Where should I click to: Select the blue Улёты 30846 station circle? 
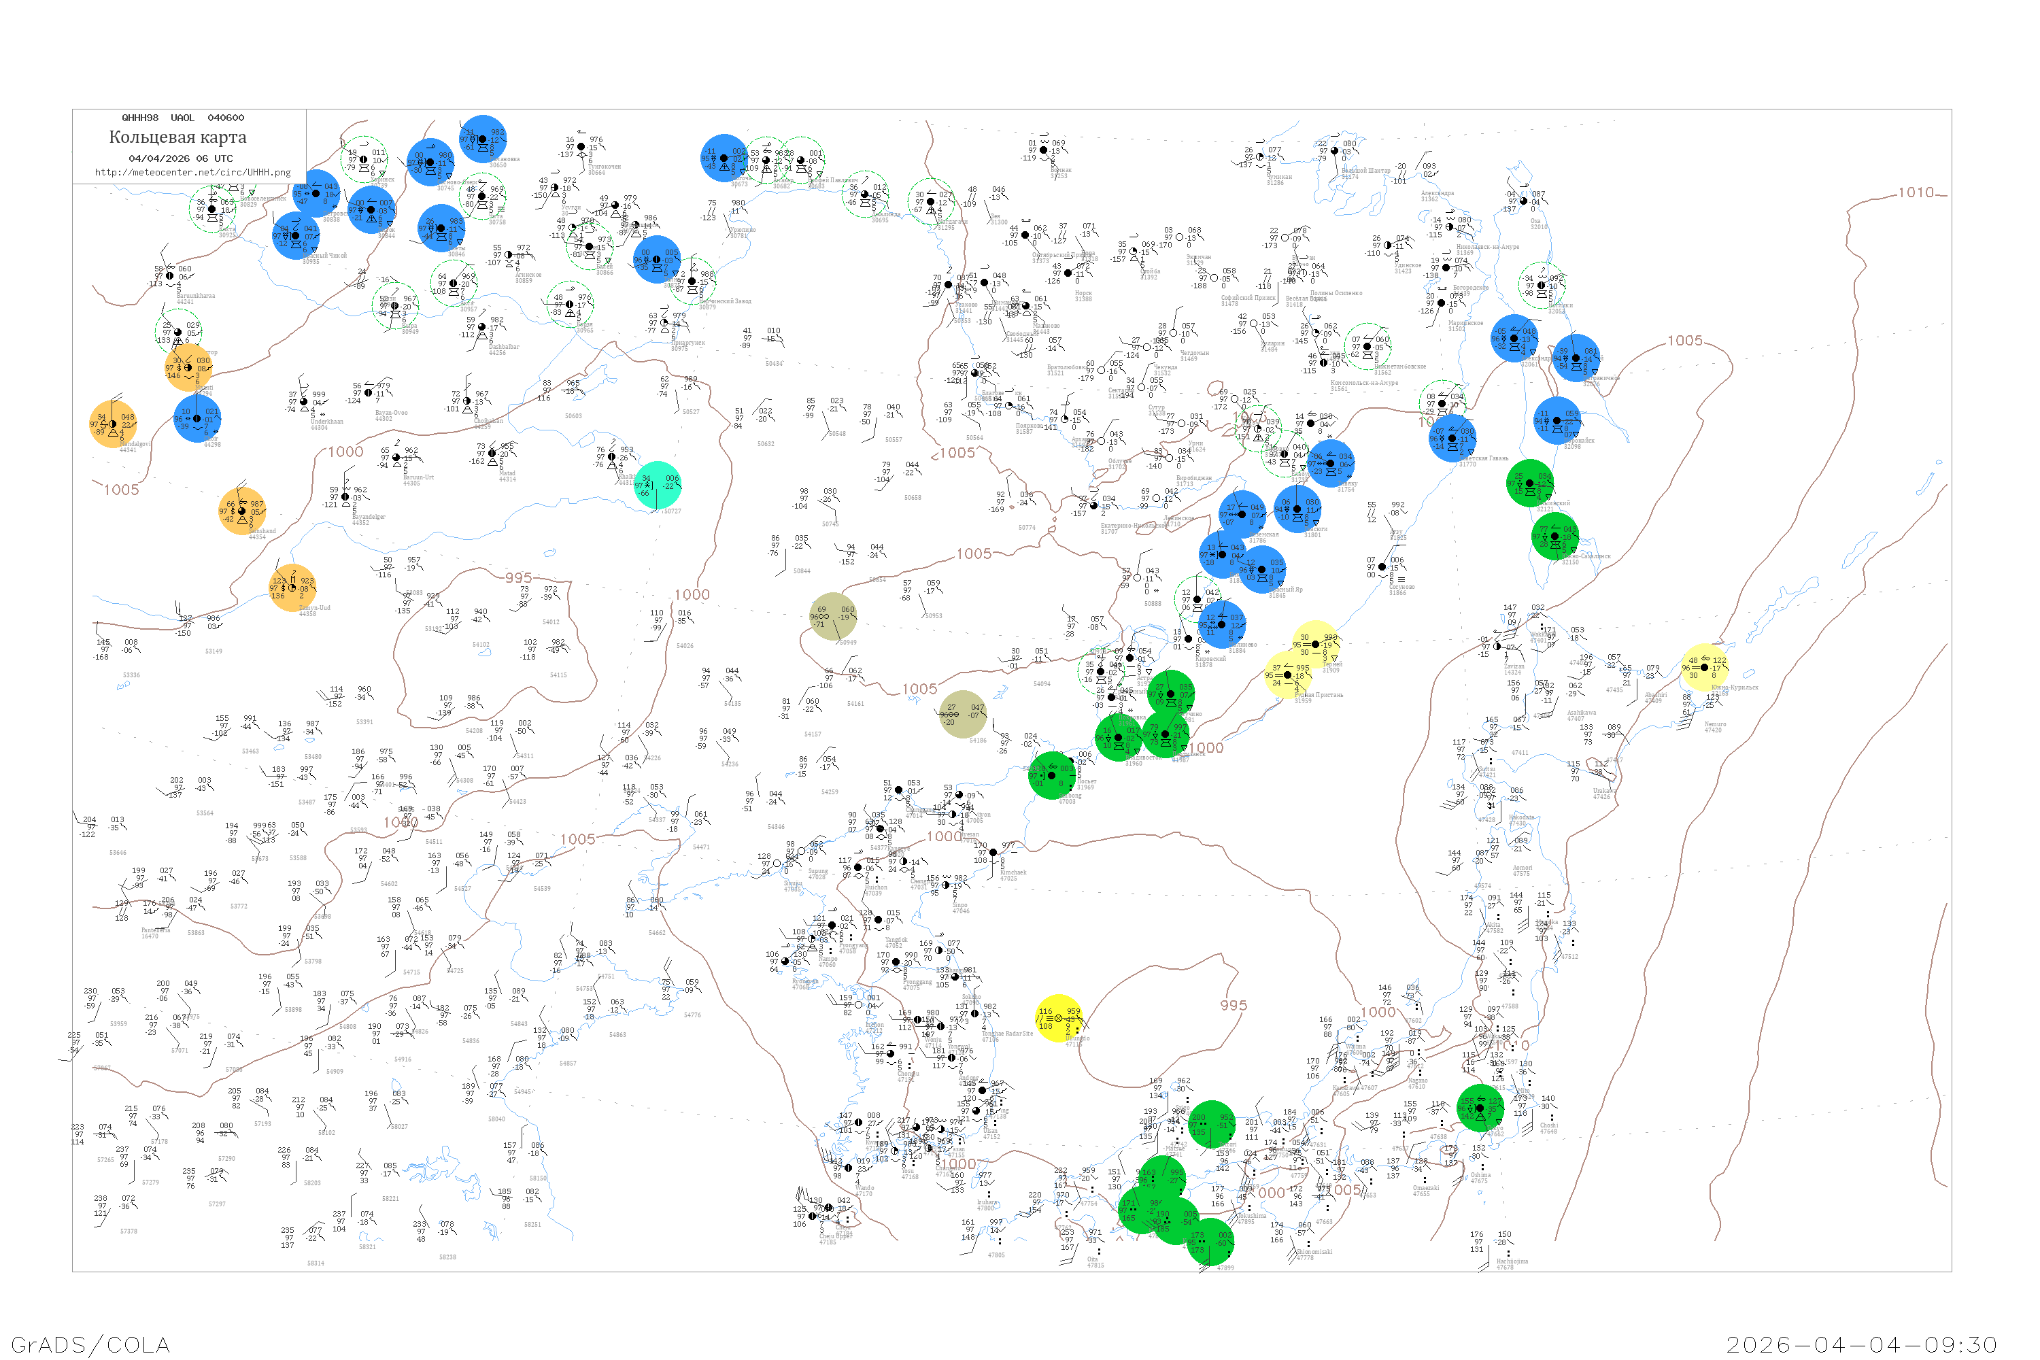coord(441,228)
